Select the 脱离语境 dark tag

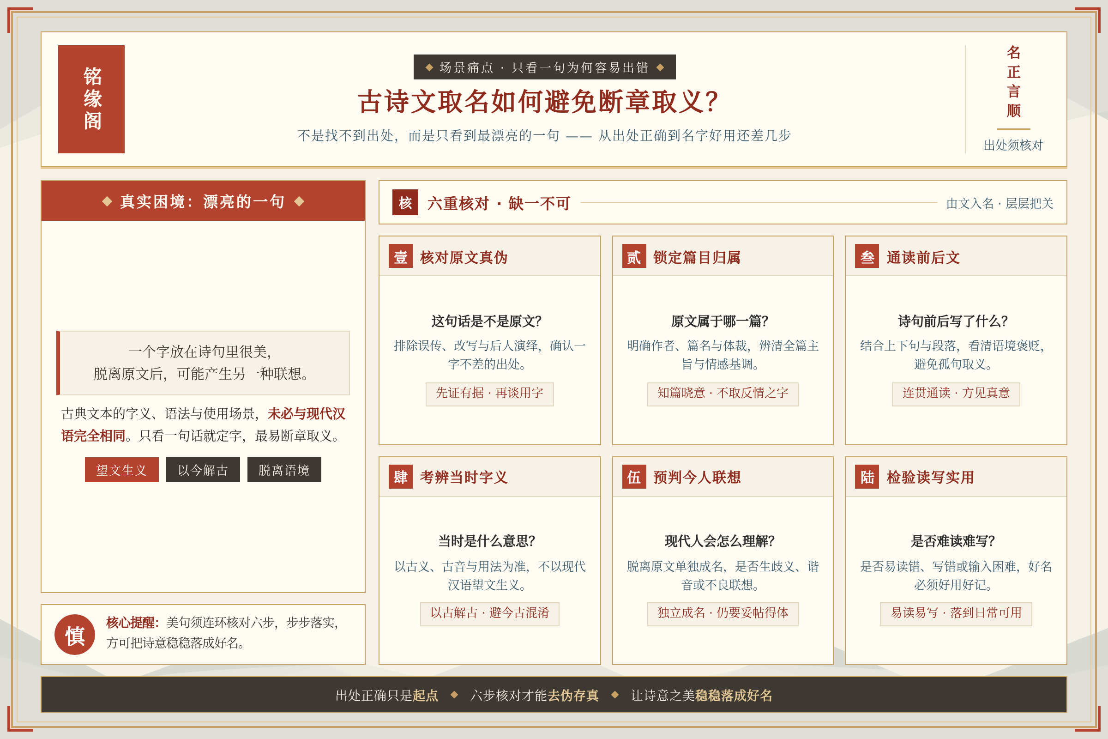[x=284, y=470]
